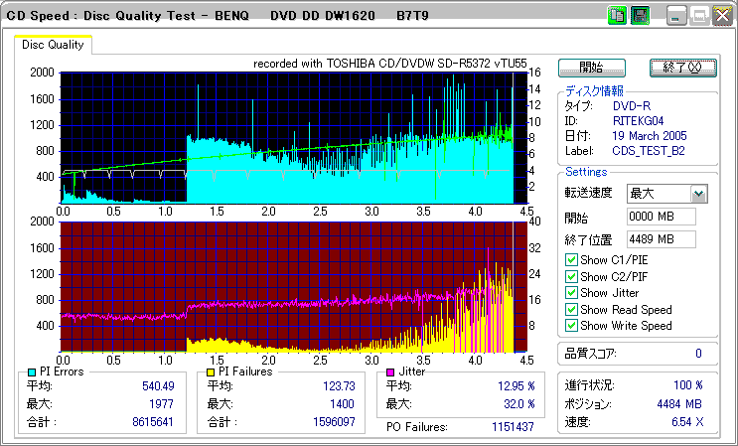Click the magenta Jitter legend square
The width and height of the screenshot is (738, 446).
[390, 372]
